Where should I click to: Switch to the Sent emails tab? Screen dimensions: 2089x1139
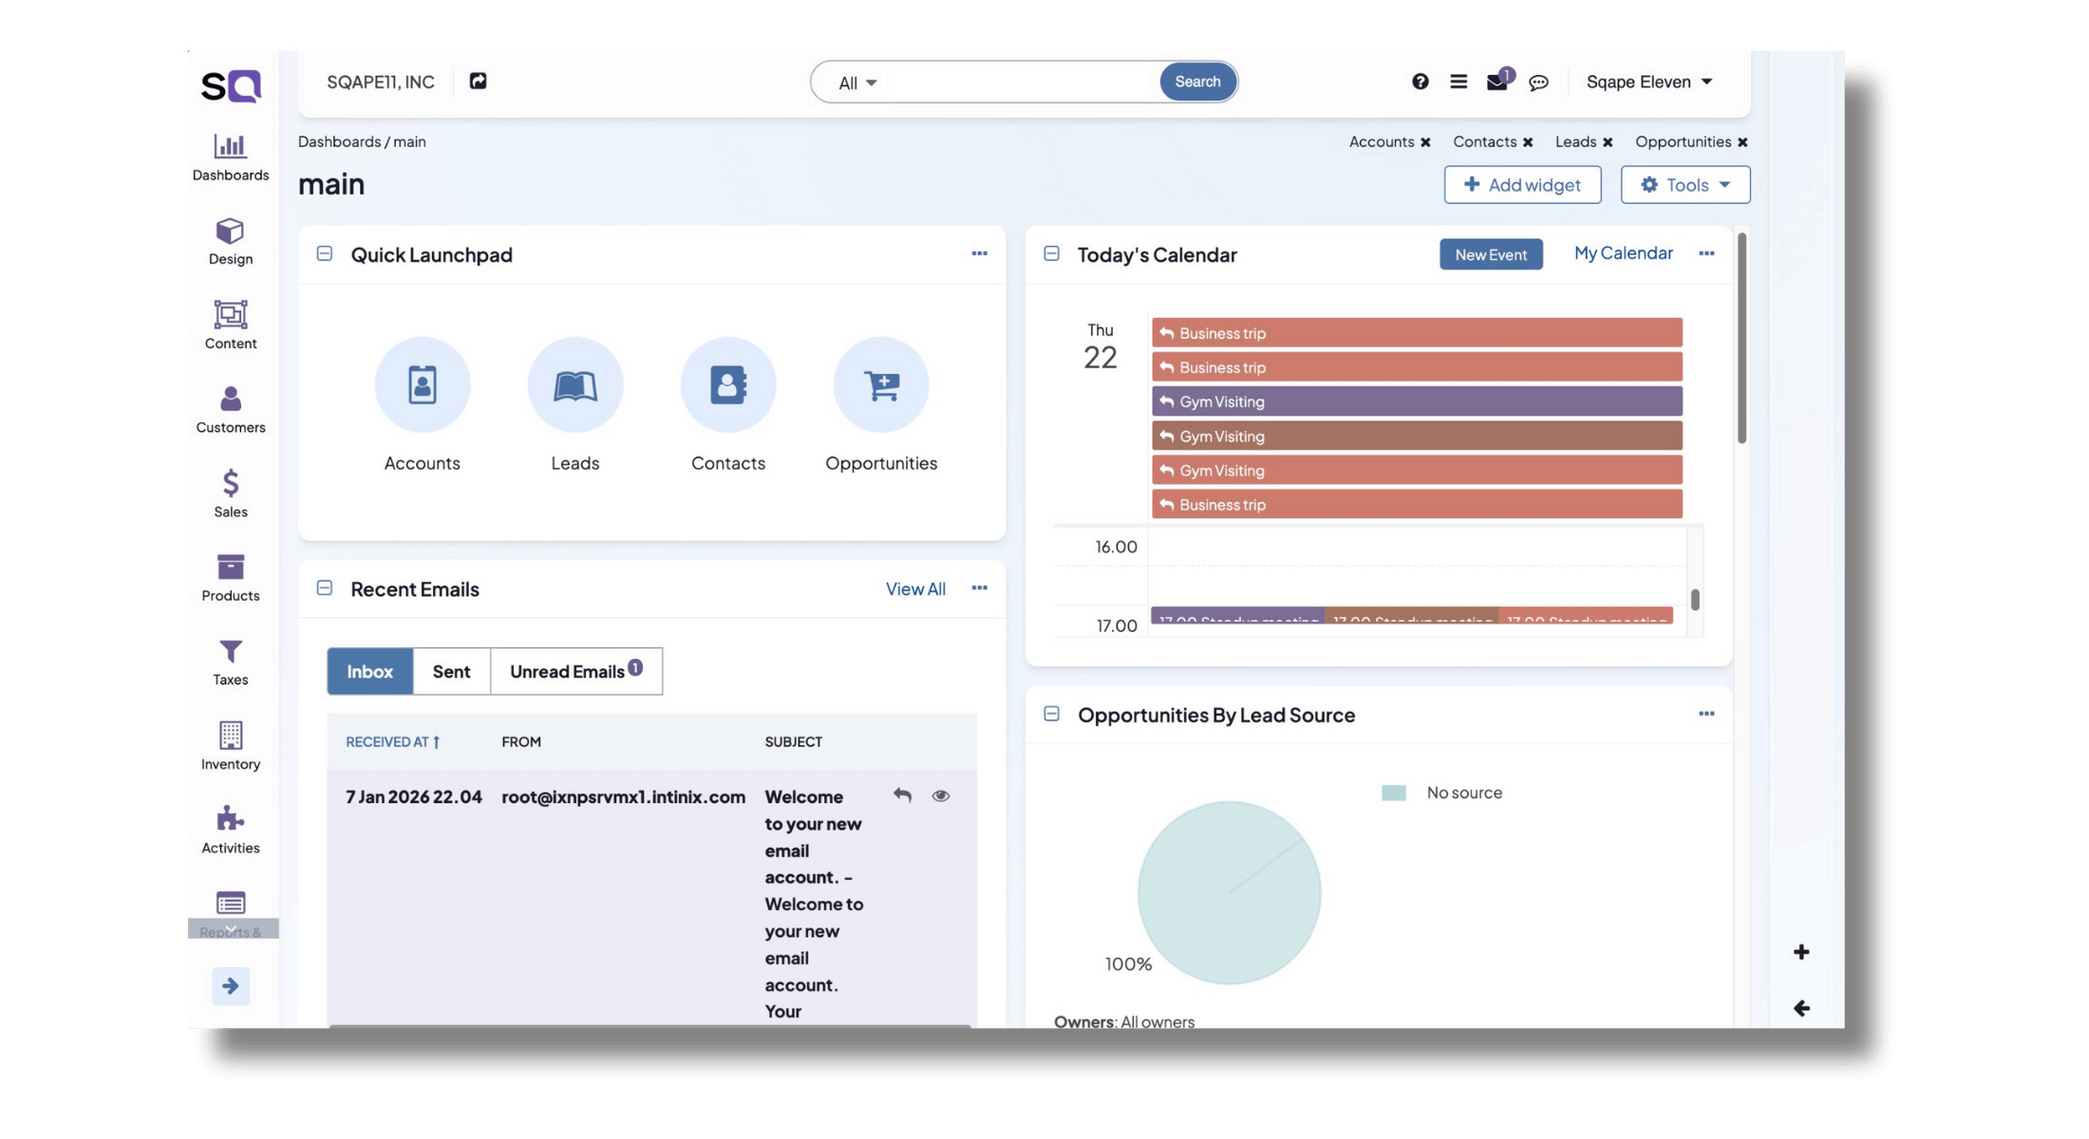(x=451, y=672)
